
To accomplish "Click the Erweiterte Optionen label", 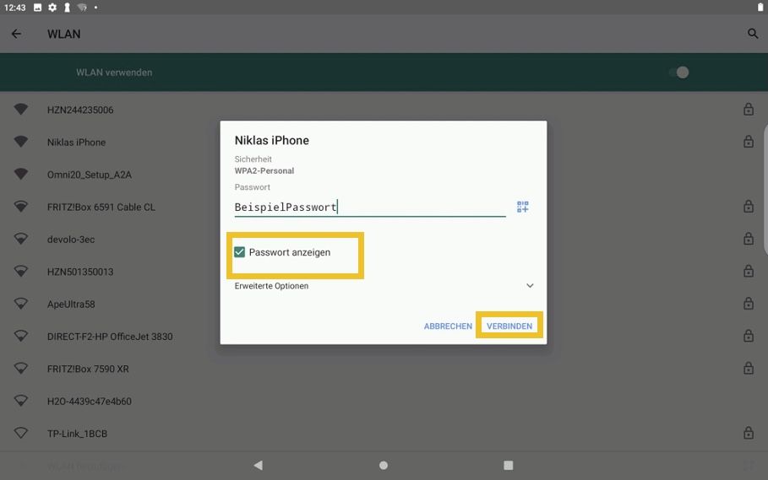I will [x=271, y=286].
